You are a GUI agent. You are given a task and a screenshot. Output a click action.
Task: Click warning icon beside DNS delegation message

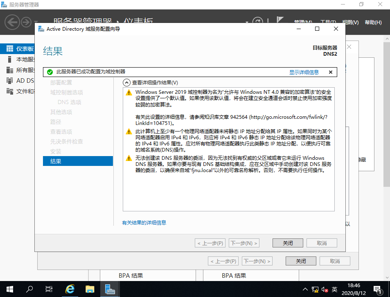129,158
